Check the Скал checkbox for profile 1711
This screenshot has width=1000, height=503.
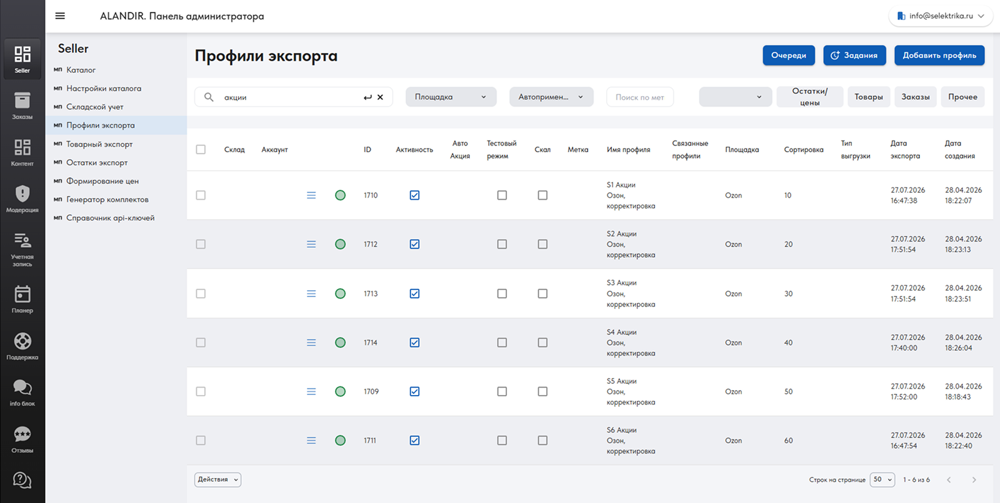(x=542, y=441)
